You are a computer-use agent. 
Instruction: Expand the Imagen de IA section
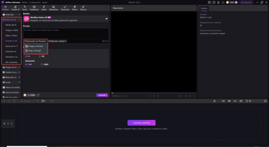point(11,67)
